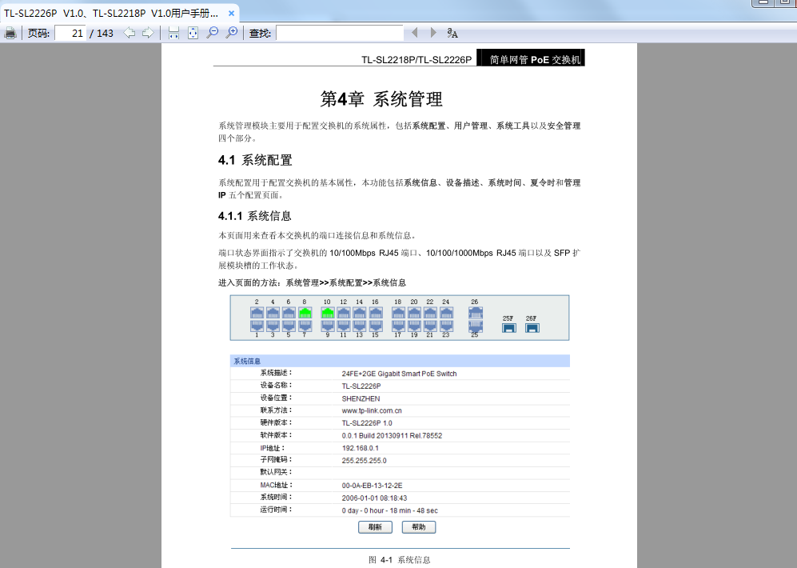This screenshot has width=797, height=568.
Task: Click subsection heading 4.1.1 系统信息
Action: [255, 216]
